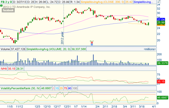The width and height of the screenshot is (169, 108).
Task: Click the gray 100 level swatch
Action: pyautogui.click(x=75, y=88)
